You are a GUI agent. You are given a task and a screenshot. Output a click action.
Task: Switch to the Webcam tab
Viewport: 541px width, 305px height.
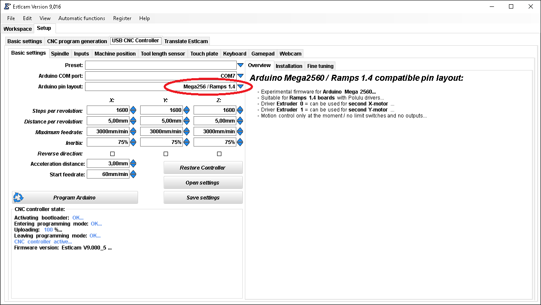291,54
